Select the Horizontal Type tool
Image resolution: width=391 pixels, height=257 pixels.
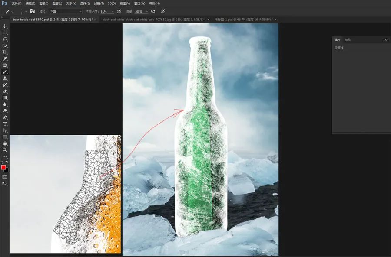pos(4,124)
